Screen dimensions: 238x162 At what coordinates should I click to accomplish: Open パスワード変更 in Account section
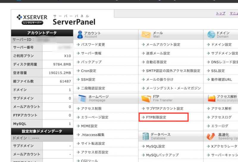tap(93, 45)
